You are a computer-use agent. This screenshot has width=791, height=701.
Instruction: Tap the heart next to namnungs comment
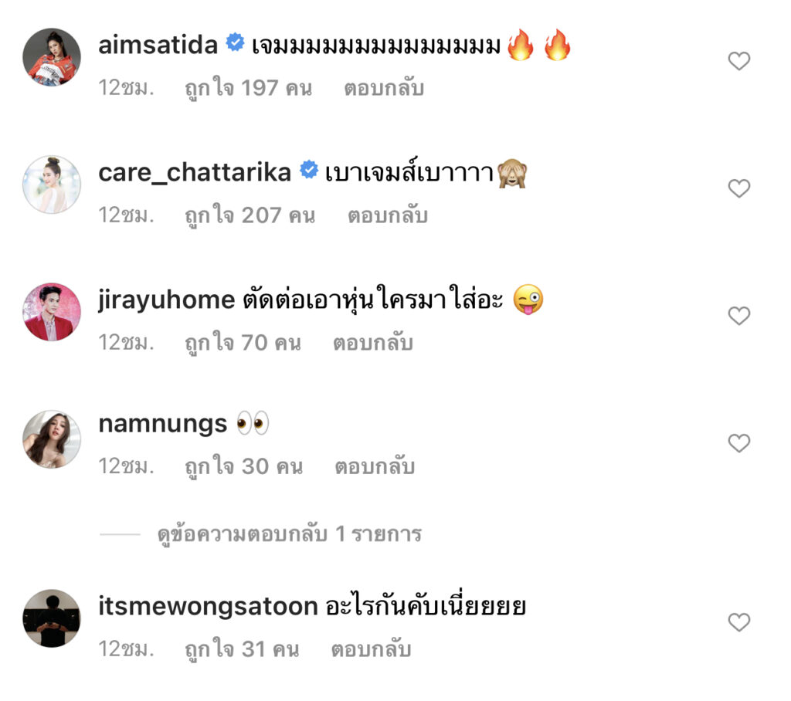click(x=739, y=443)
